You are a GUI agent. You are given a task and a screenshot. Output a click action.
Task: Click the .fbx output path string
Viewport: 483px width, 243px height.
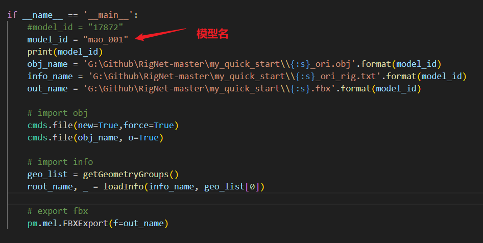pyautogui.click(x=209, y=89)
